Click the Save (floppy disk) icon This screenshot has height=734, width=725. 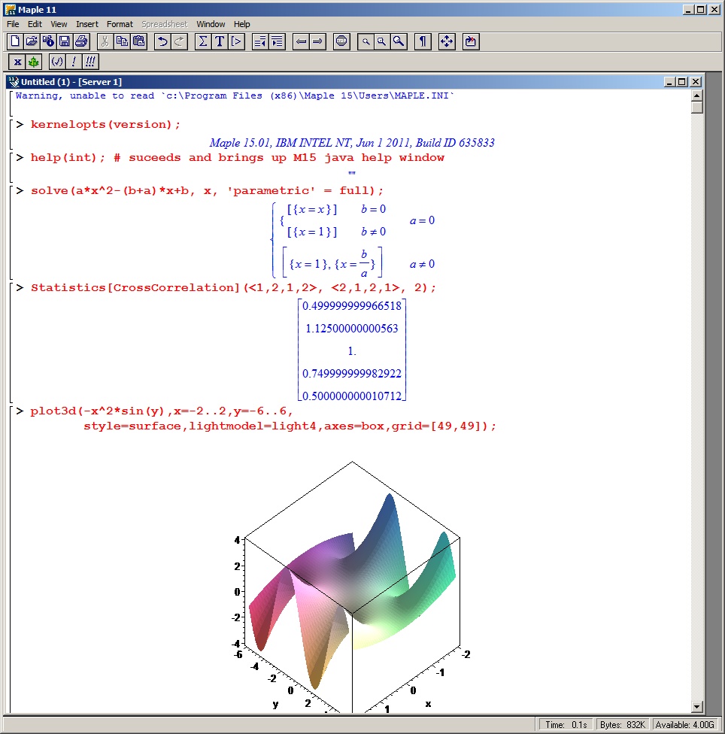65,41
